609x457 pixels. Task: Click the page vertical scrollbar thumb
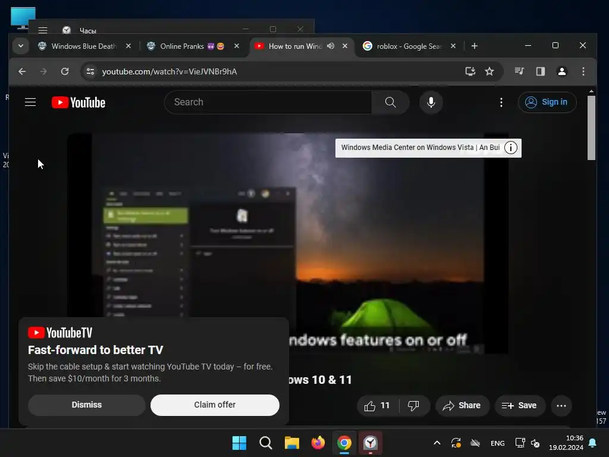591,129
